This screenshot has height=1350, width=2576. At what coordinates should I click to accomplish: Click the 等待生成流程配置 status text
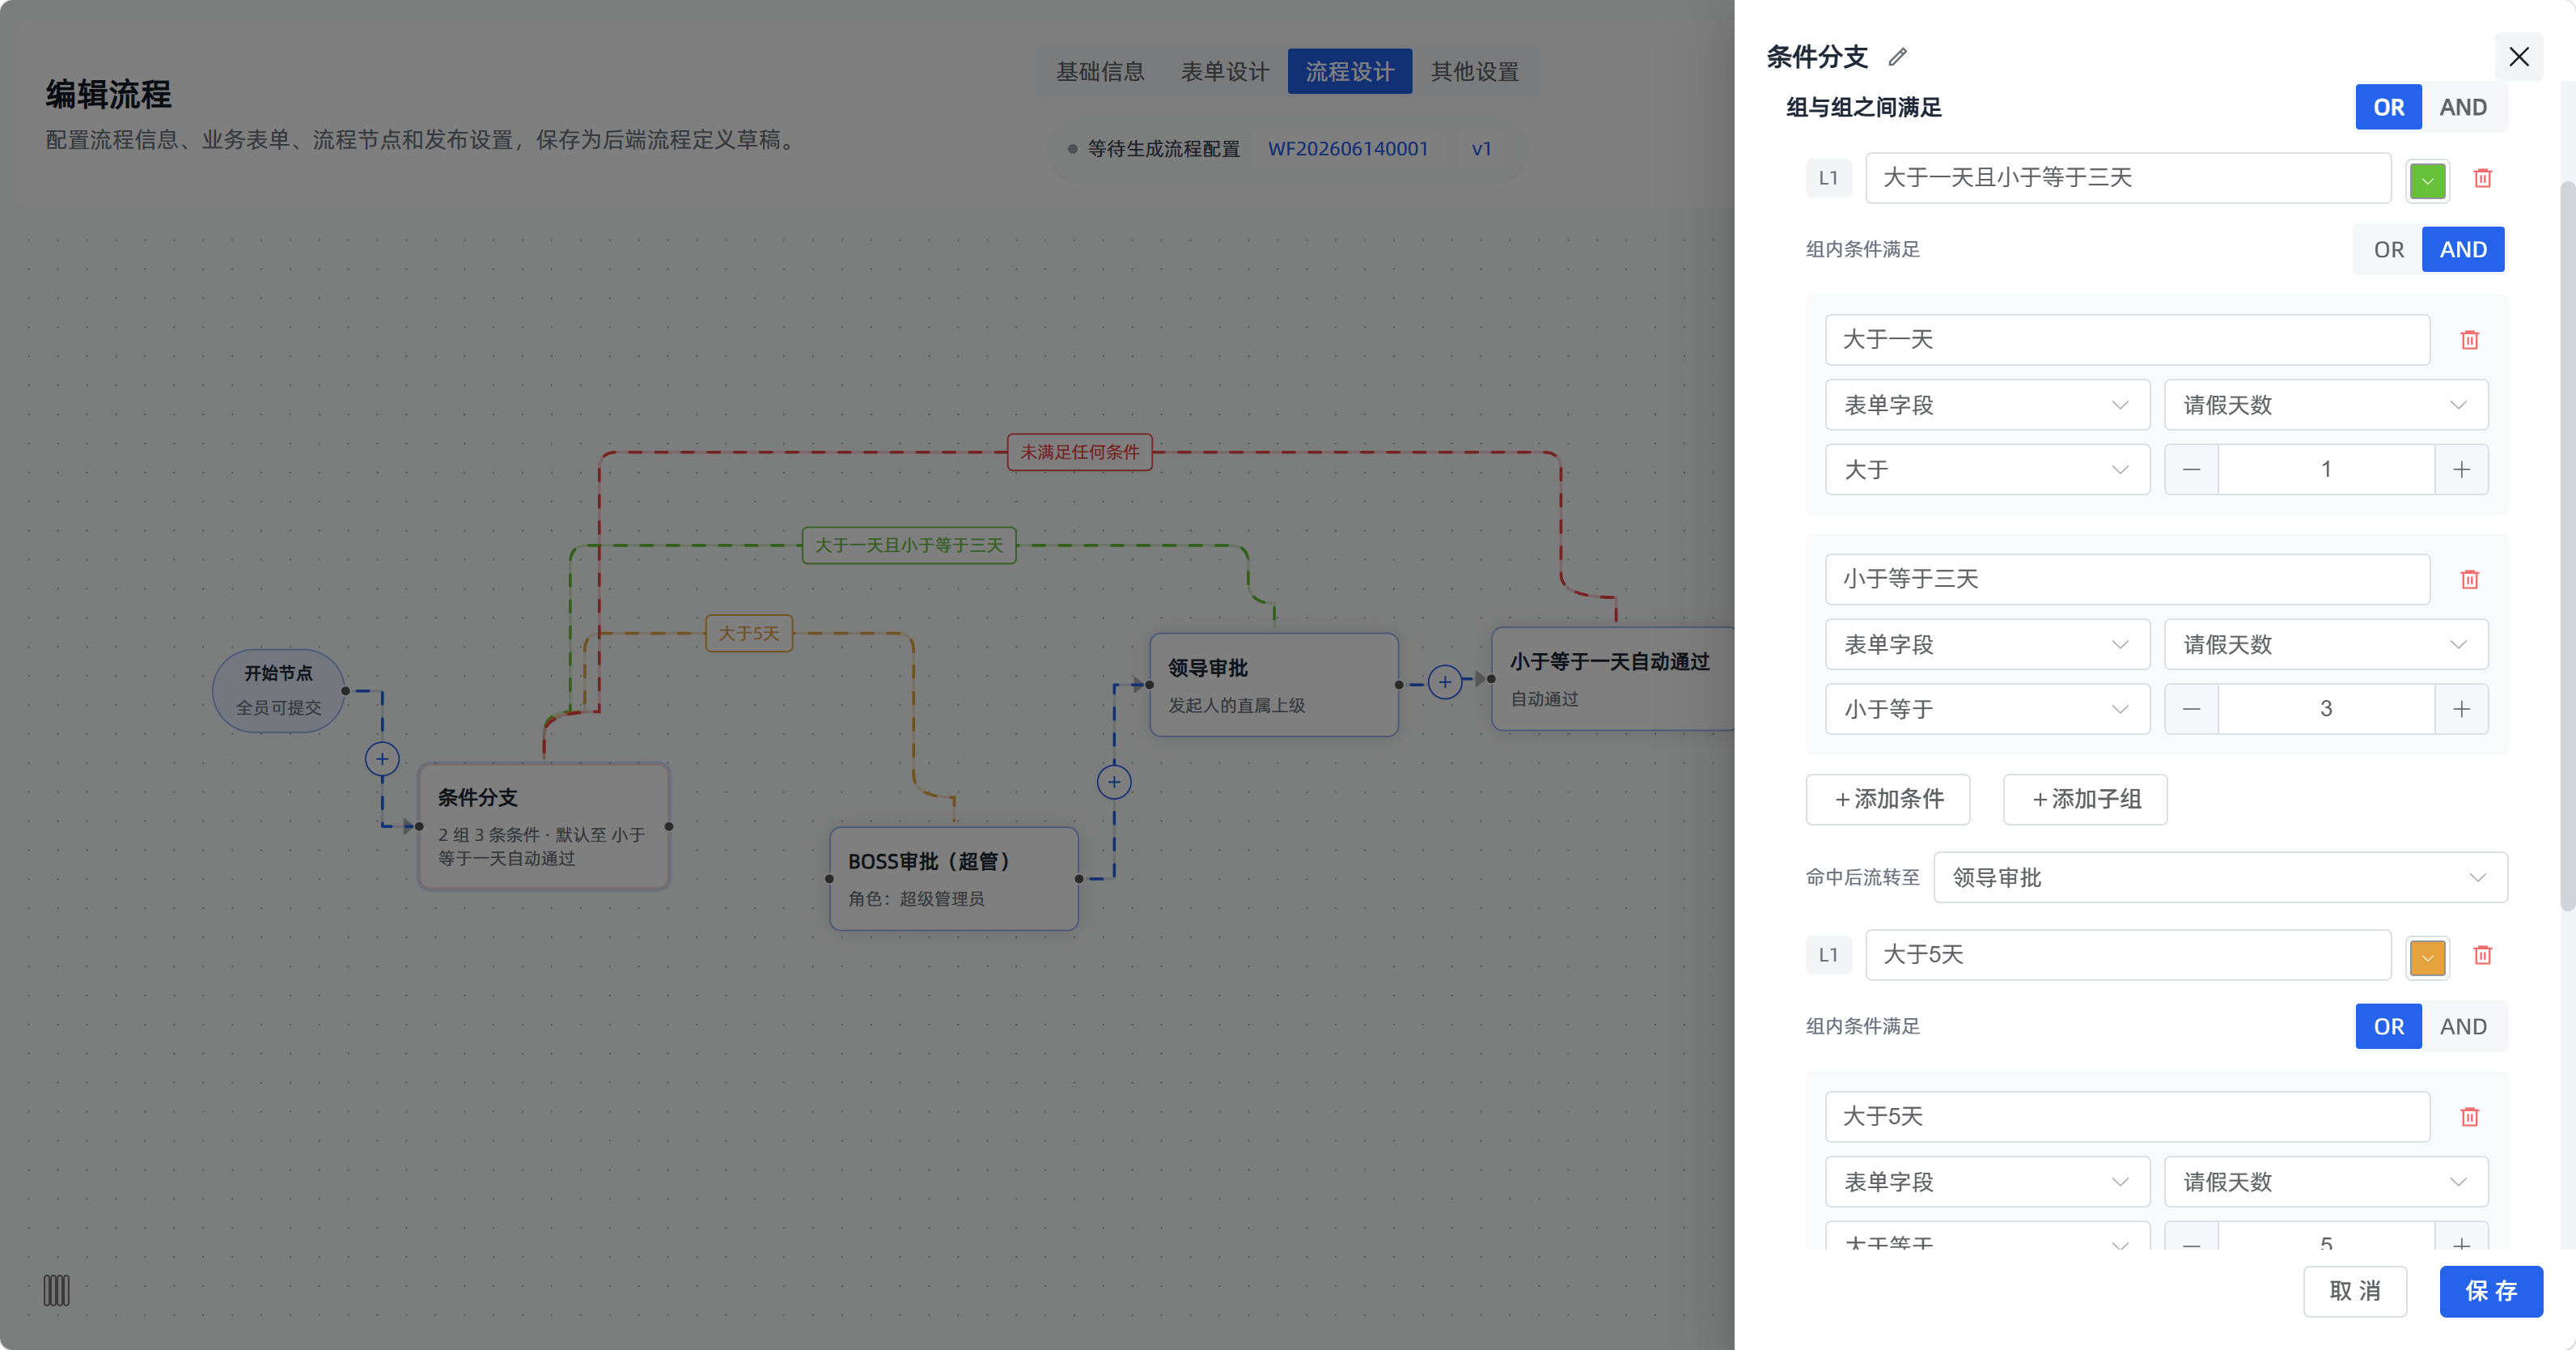(x=1163, y=148)
